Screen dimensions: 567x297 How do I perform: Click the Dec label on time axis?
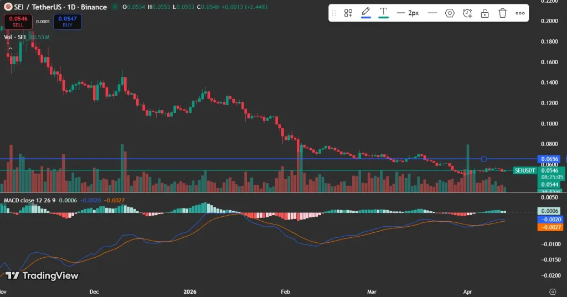tap(94, 291)
